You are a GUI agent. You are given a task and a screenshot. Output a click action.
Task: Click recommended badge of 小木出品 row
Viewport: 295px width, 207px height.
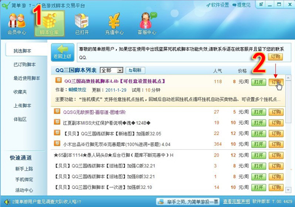pos(57,143)
